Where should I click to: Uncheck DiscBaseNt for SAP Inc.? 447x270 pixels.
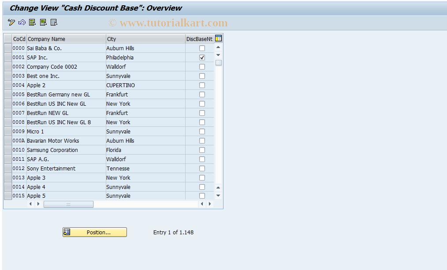tap(202, 58)
